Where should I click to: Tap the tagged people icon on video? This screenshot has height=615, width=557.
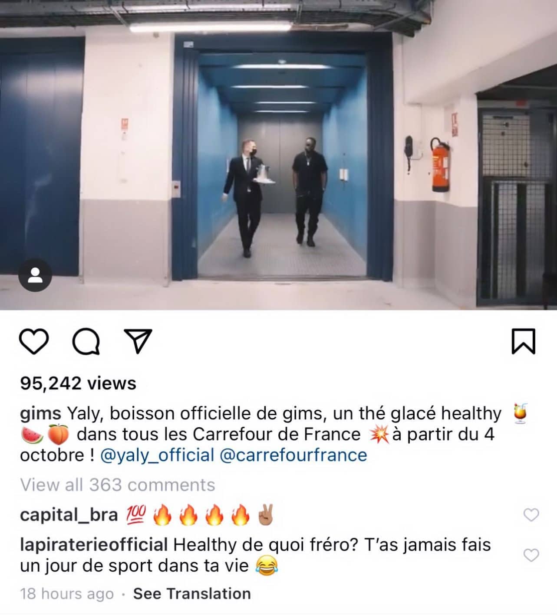tap(35, 275)
